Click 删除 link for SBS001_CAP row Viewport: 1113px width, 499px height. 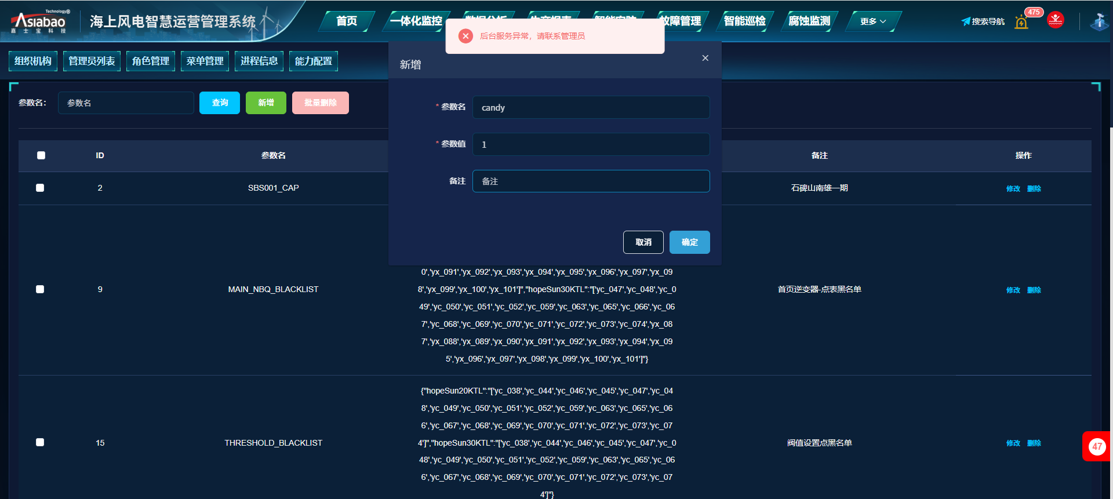pyautogui.click(x=1034, y=188)
